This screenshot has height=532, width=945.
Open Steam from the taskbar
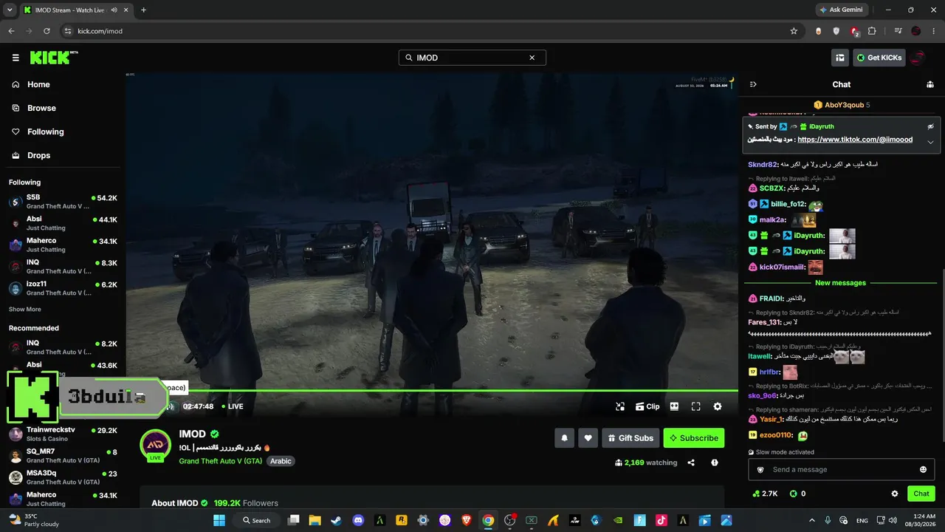(x=337, y=520)
